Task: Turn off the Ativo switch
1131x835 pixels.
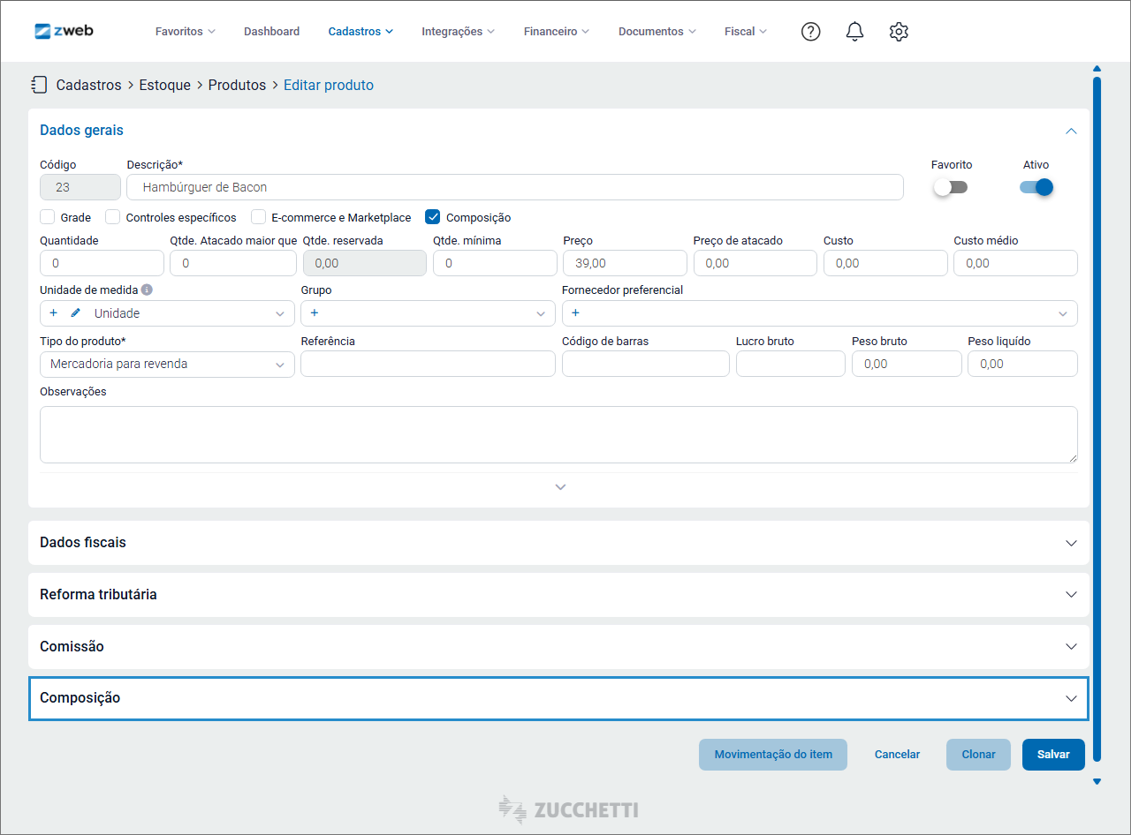Action: click(x=1036, y=187)
